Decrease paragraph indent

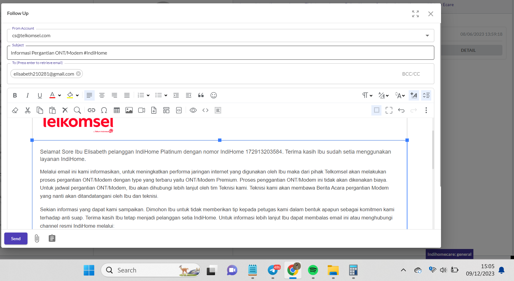pos(188,95)
